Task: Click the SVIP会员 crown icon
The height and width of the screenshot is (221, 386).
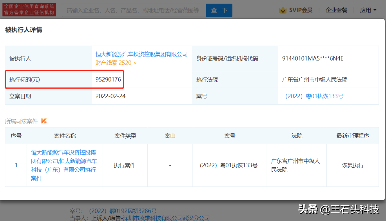Action: pyautogui.click(x=283, y=10)
